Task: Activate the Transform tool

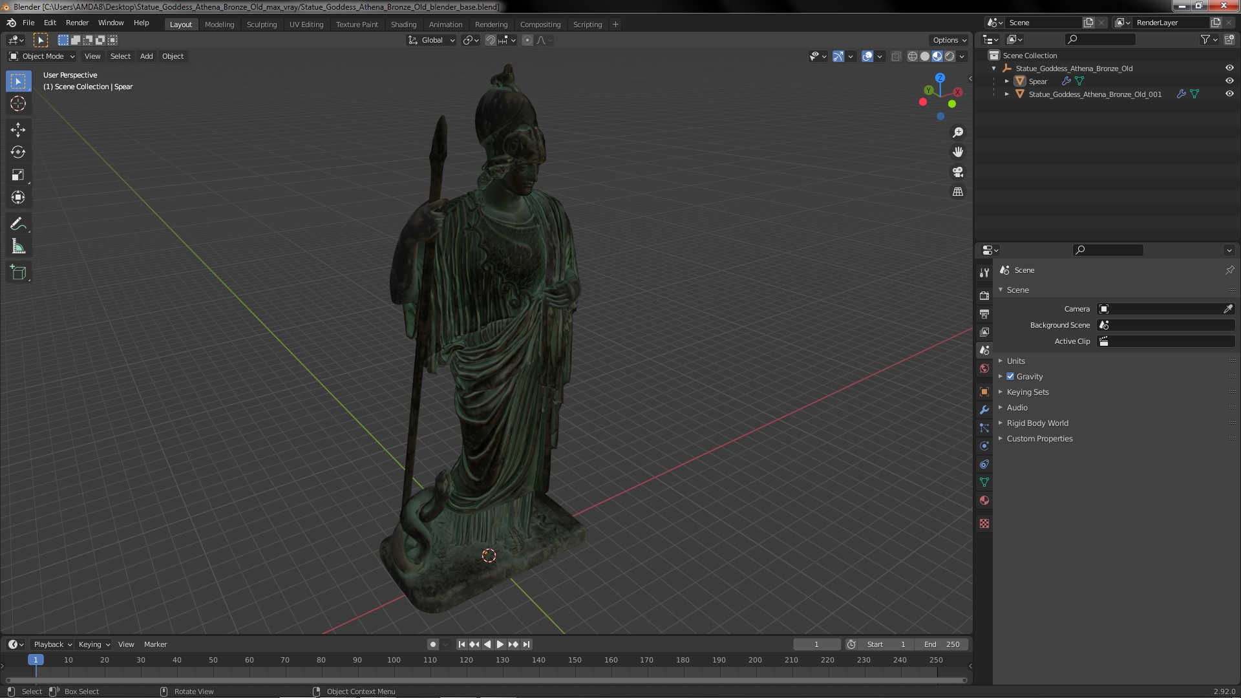Action: [x=18, y=198]
